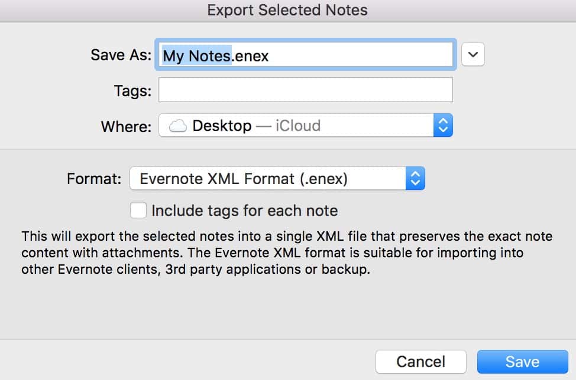Screen dimensions: 576x380
Task: Click the Export Selected Notes title
Action: (287, 10)
